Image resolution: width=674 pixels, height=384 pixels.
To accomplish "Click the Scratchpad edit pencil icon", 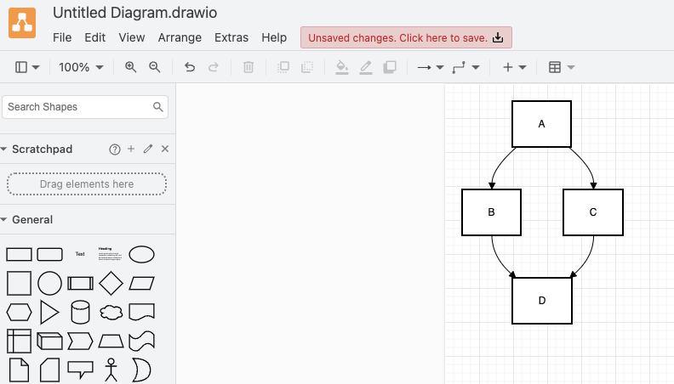I will tap(148, 149).
